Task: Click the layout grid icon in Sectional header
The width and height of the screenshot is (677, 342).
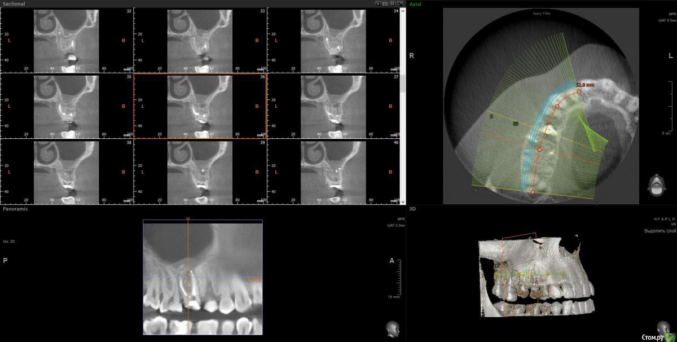Action: [393, 3]
